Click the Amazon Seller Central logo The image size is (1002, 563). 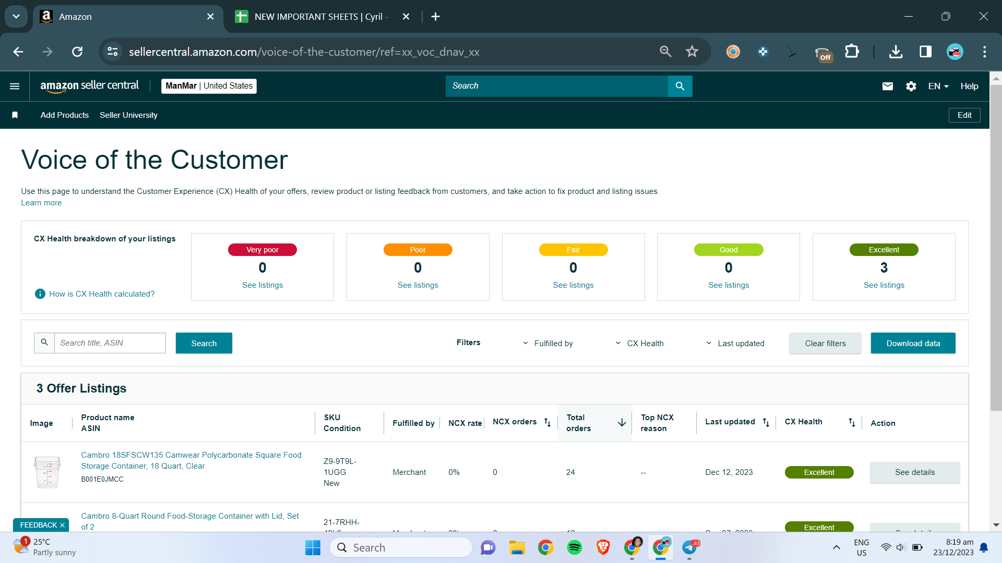click(90, 86)
